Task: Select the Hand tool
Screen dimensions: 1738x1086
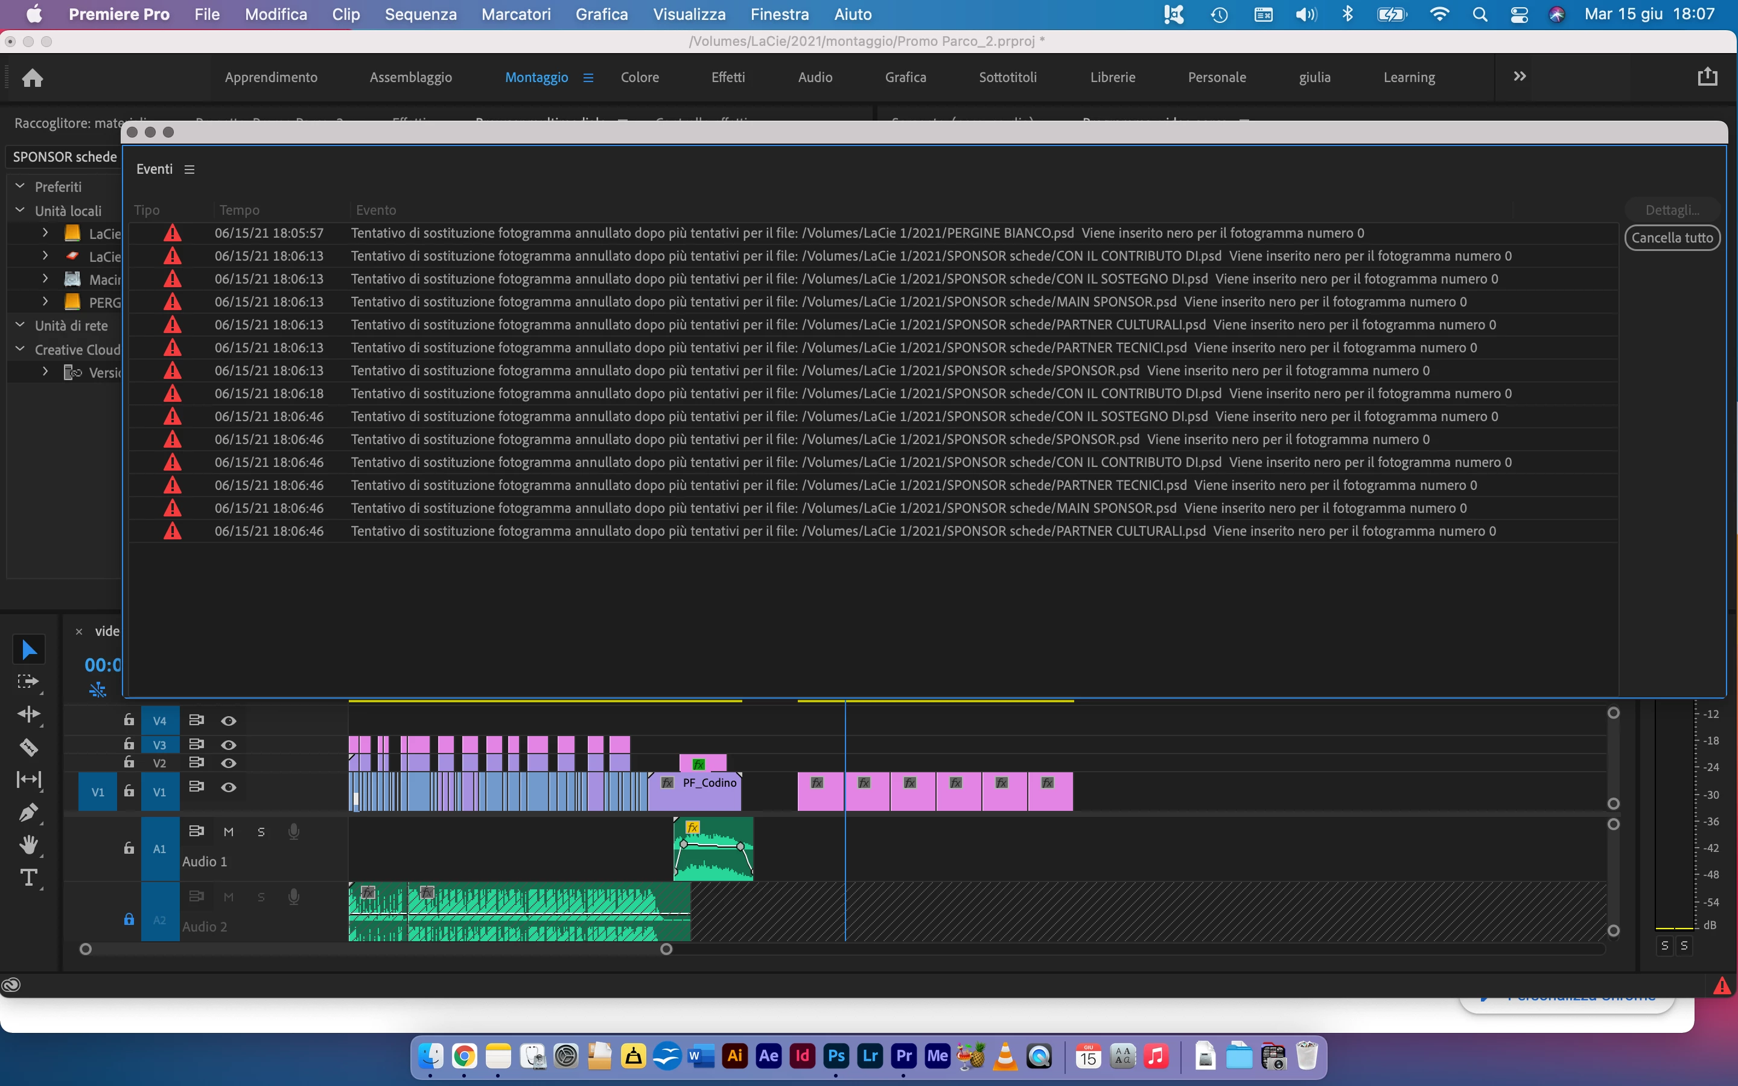Action: click(x=29, y=845)
